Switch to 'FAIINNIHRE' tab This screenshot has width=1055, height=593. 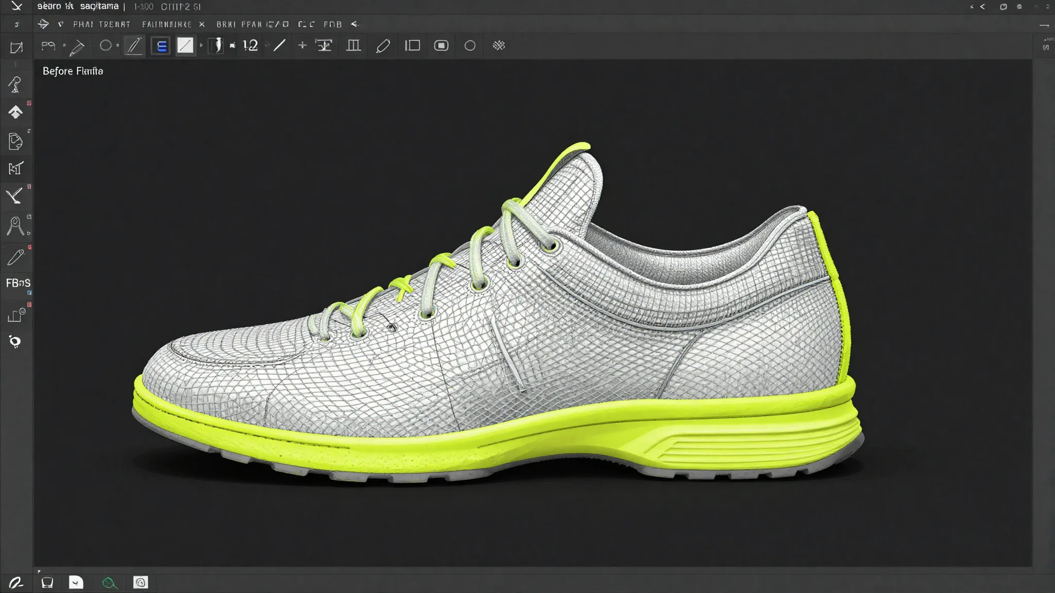[166, 24]
